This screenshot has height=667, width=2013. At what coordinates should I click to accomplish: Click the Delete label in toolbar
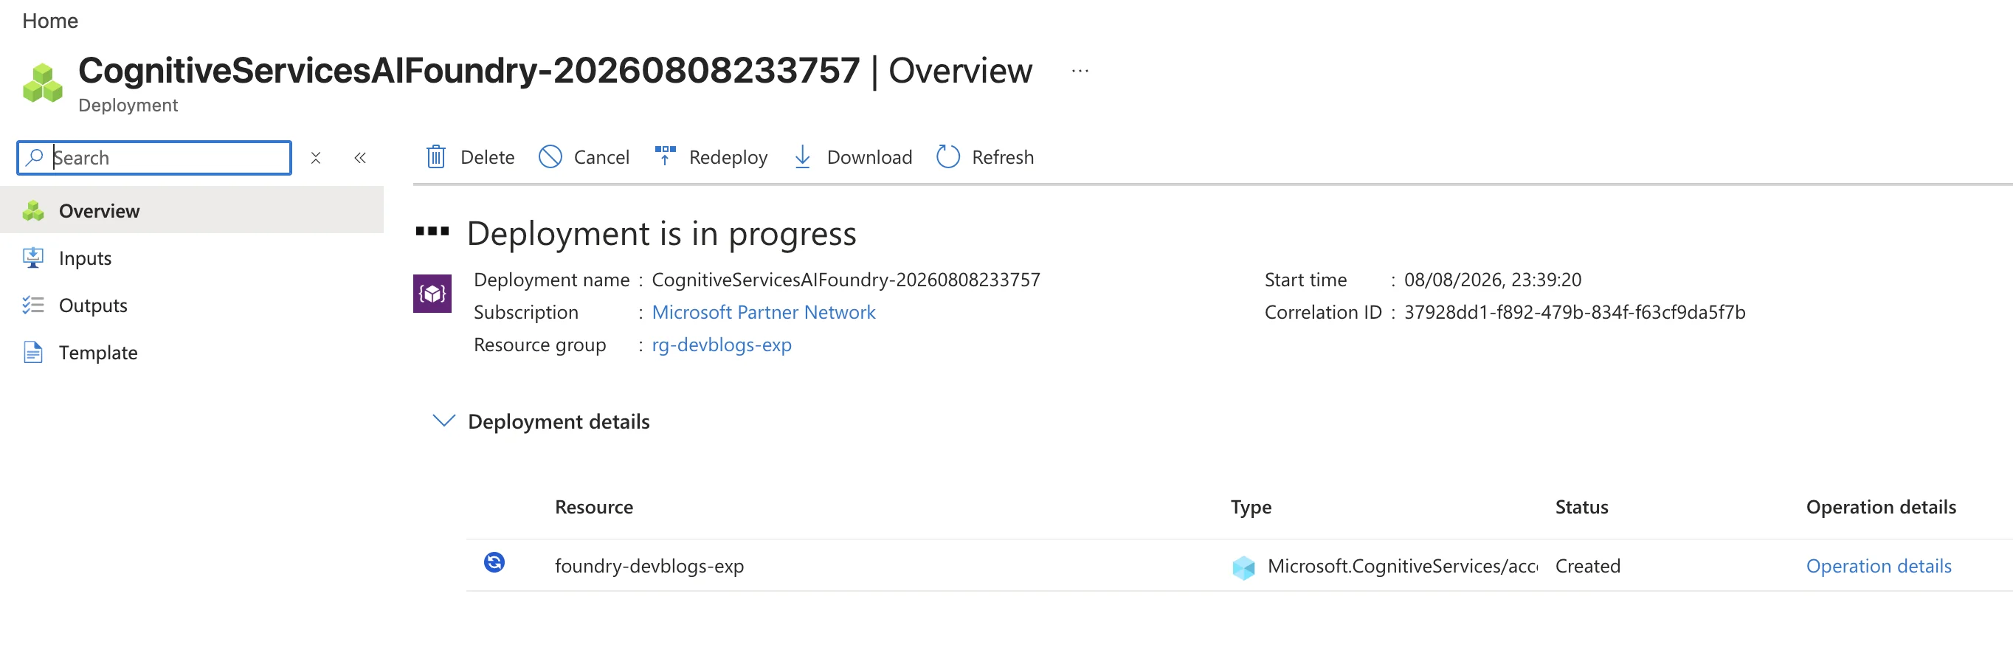pos(488,158)
